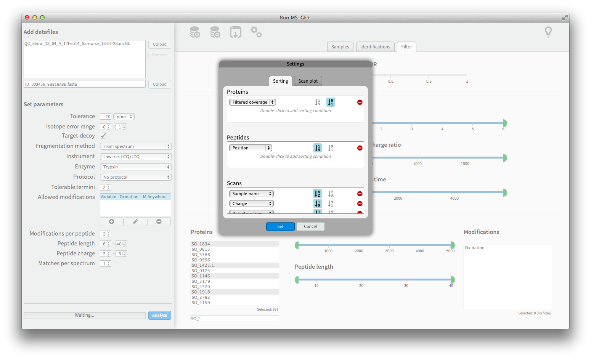Image resolution: width=591 pixels, height=359 pixels.
Task: Remove the Position sorting condition
Action: (360, 148)
